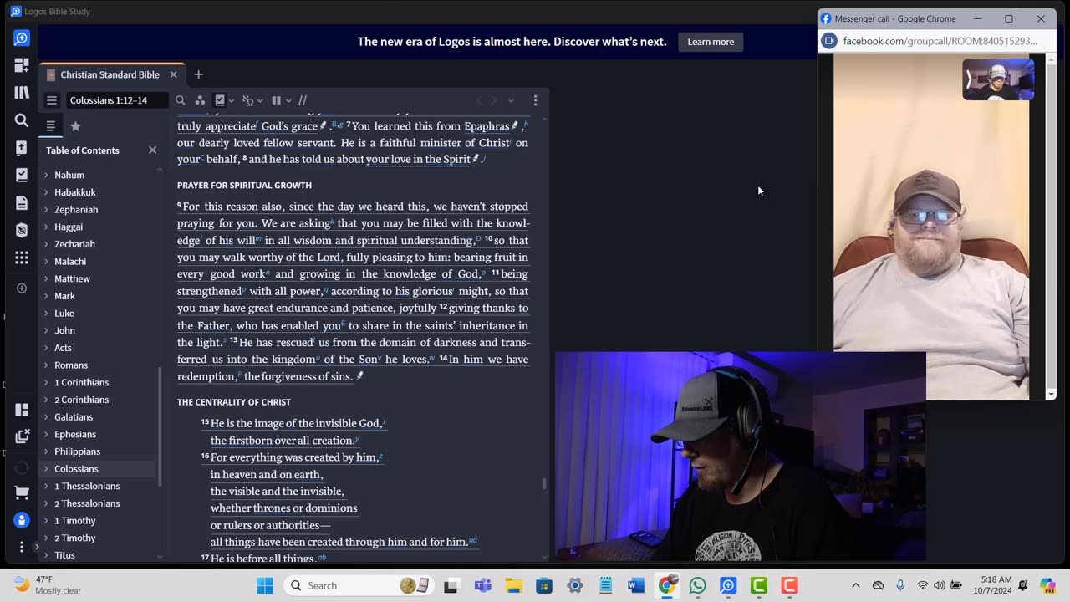Viewport: 1070px width, 602px height.
Task: Open the Tools grid icon in sidebar
Action: click(x=22, y=258)
